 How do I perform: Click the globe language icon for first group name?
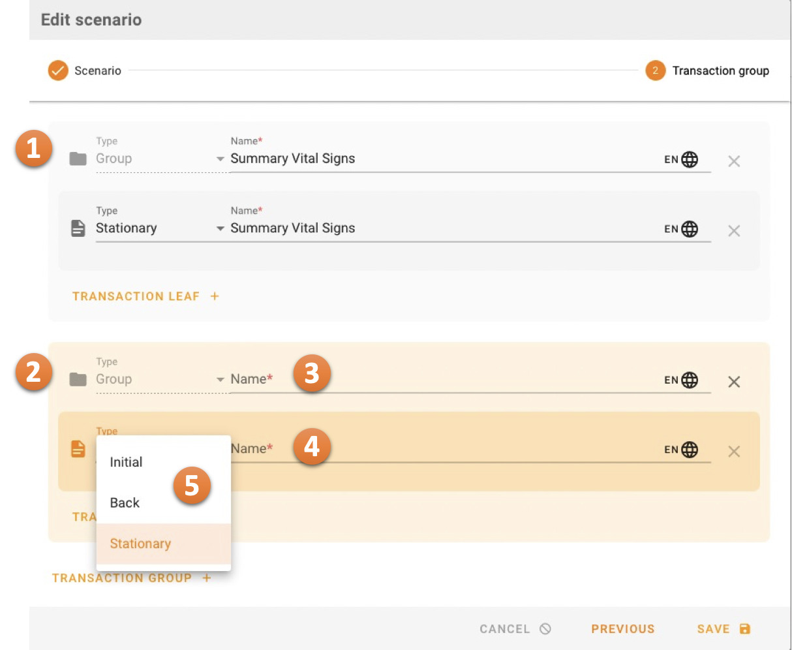[689, 159]
